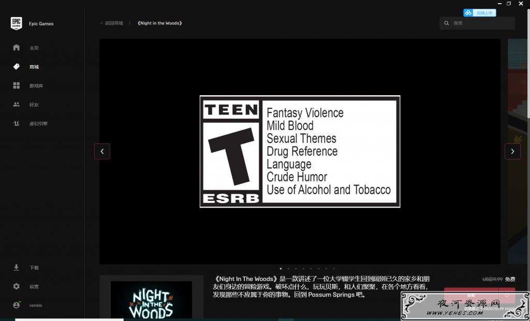Viewport: 530px width, 321px height.
Task: Click the ESRB Teen rating slide image
Action: [300, 151]
